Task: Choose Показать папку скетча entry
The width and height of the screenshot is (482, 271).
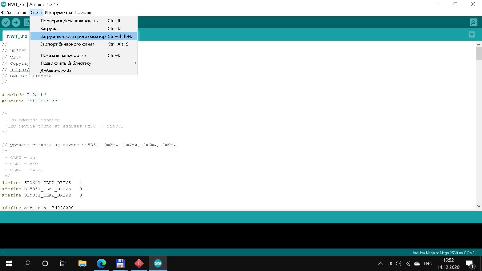Action: tap(84, 55)
